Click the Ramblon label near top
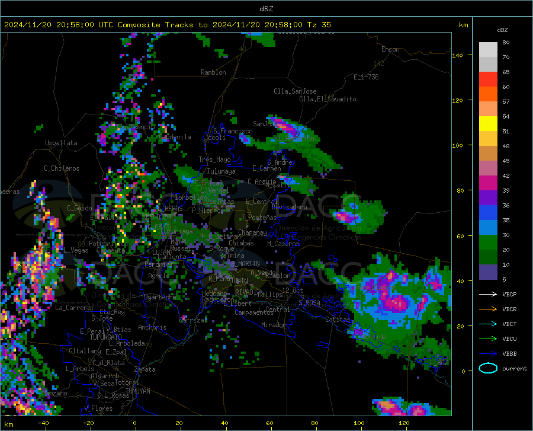This screenshot has width=533, height=431. click(x=213, y=72)
